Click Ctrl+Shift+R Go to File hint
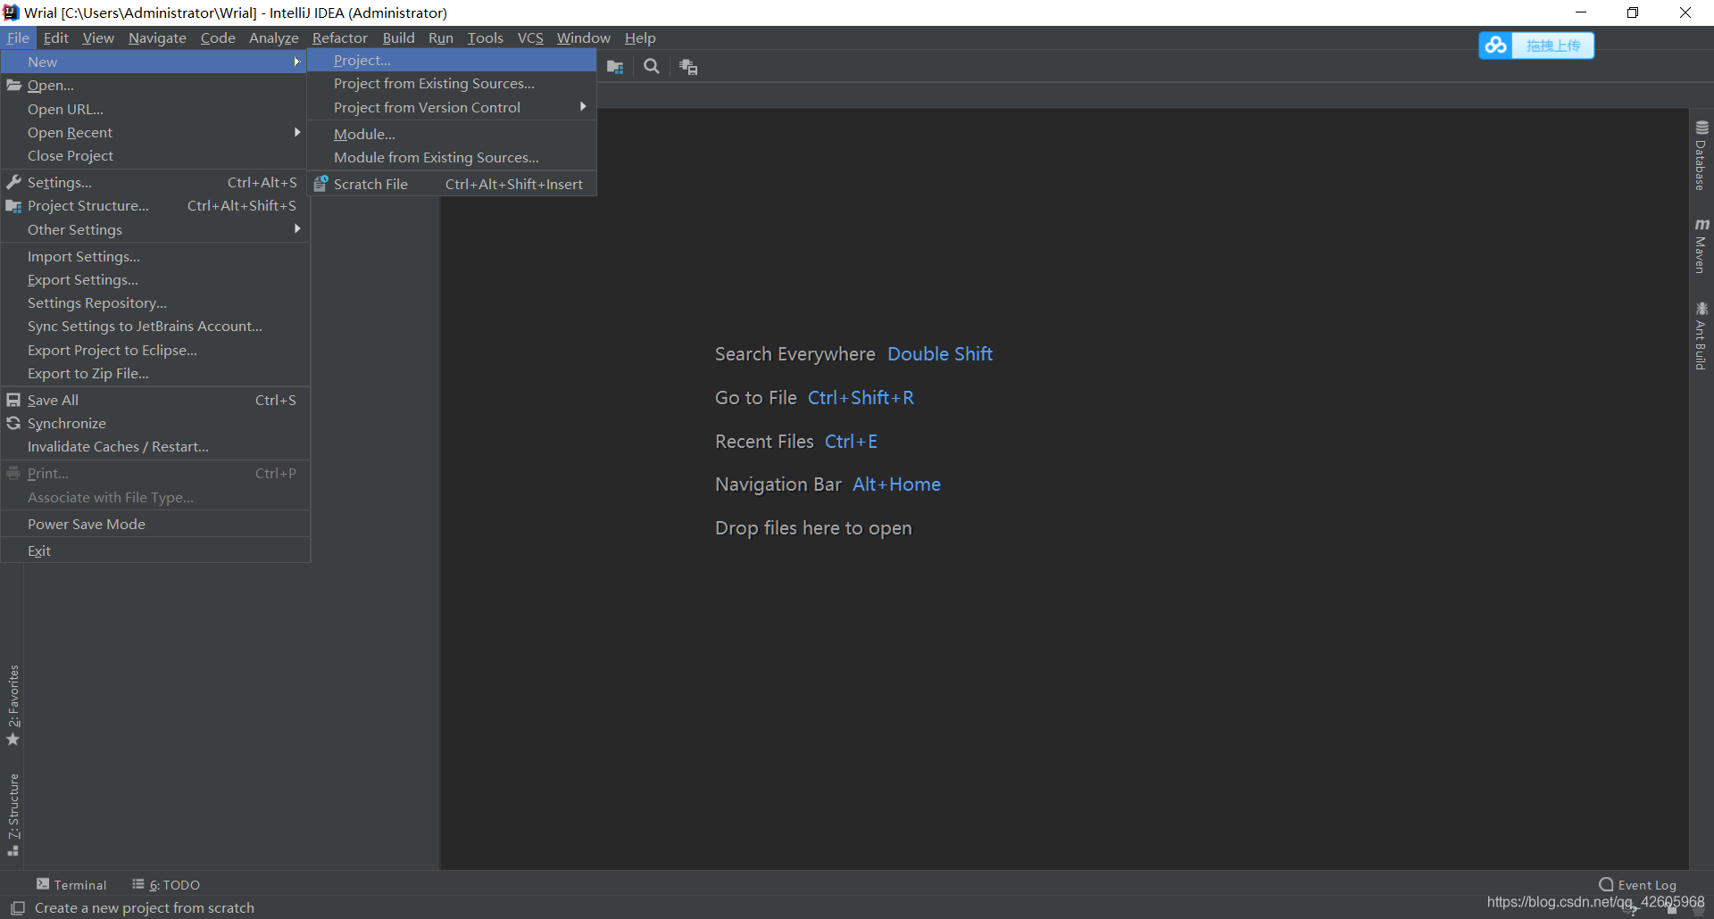Image resolution: width=1714 pixels, height=919 pixels. [x=861, y=398]
